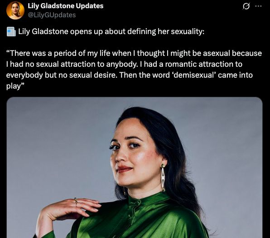Select the headline words "opens up about defining"
This screenshot has height=238, width=270.
[113, 32]
